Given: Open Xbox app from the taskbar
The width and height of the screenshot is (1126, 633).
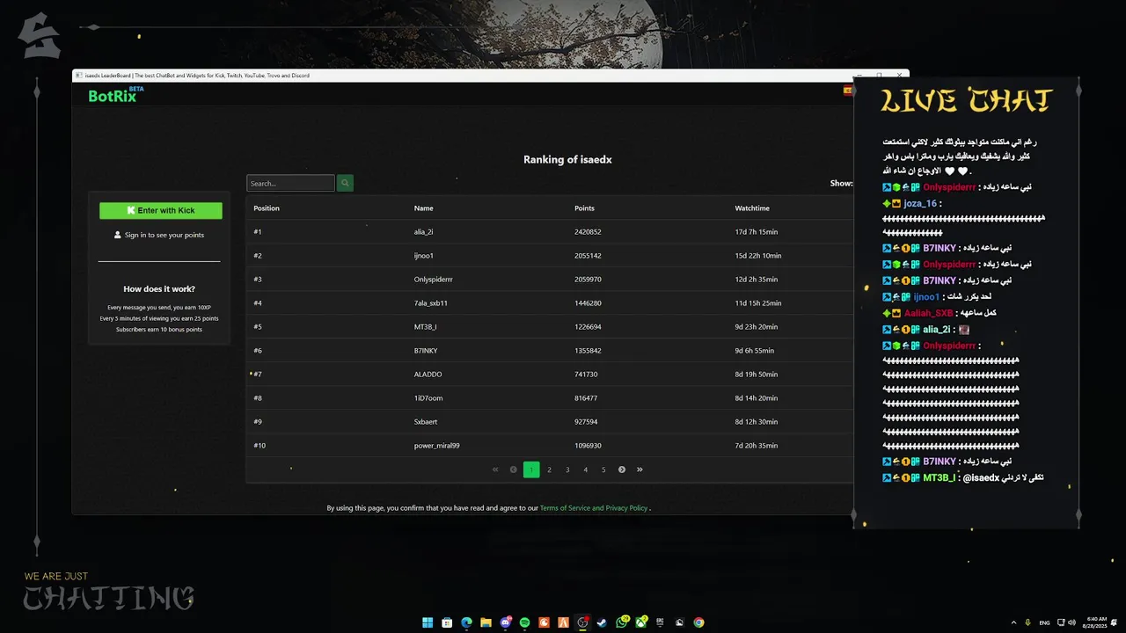Looking at the screenshot, I should (x=641, y=622).
